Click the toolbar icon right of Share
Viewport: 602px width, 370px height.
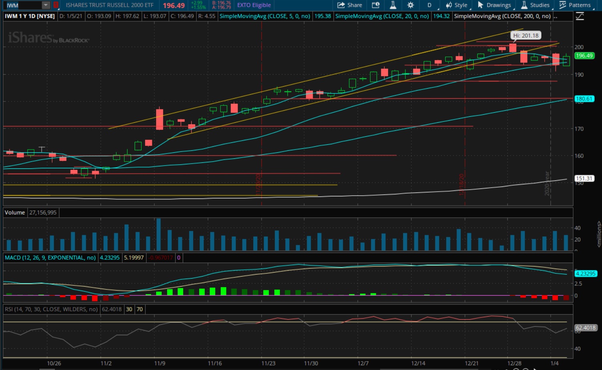(376, 5)
